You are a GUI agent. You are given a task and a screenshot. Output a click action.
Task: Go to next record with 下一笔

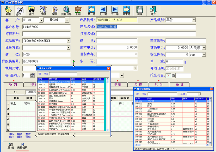[115, 11]
